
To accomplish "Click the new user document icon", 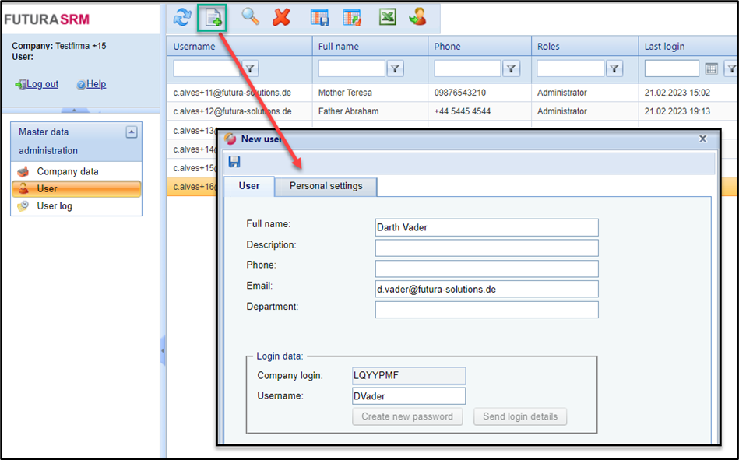I will [212, 17].
